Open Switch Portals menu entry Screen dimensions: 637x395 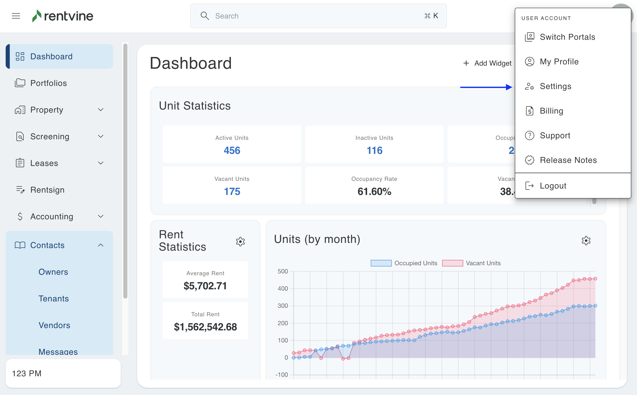[x=567, y=37]
